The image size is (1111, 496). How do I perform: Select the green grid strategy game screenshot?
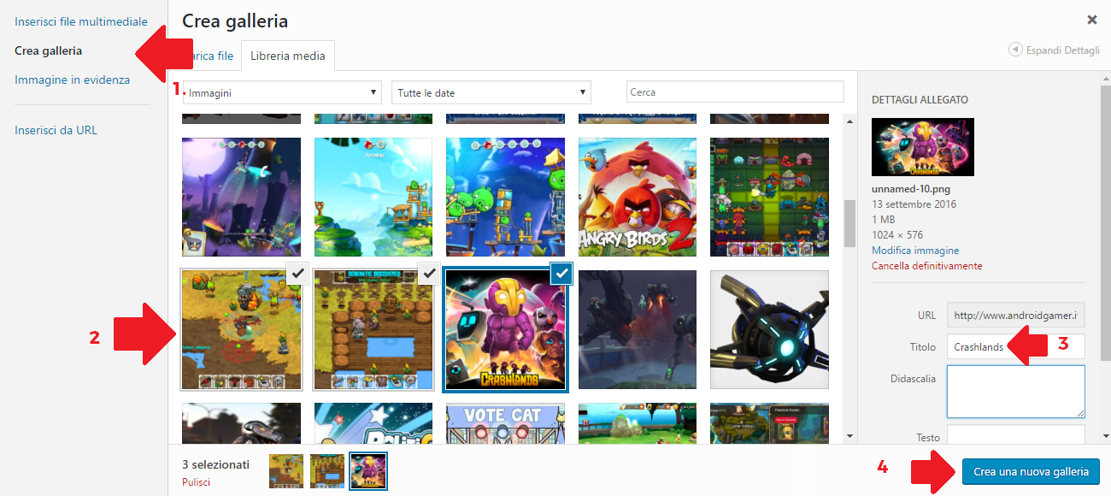(x=769, y=198)
